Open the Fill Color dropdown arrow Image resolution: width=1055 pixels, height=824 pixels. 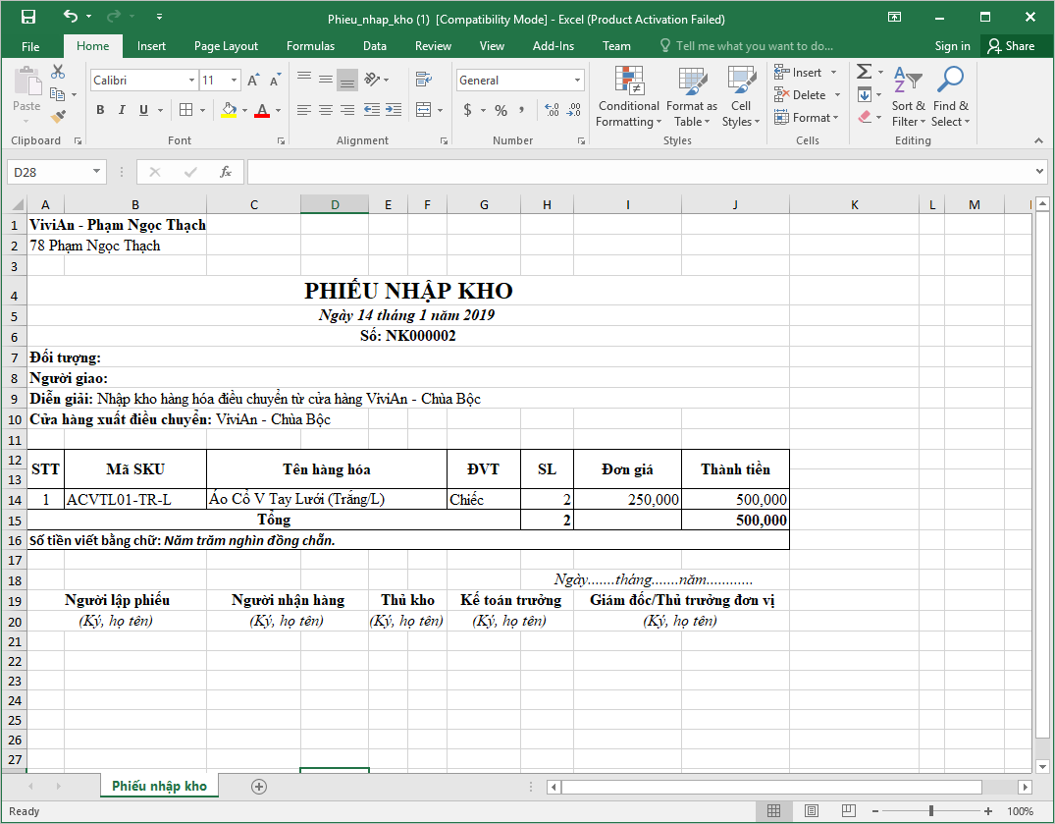coord(245,110)
